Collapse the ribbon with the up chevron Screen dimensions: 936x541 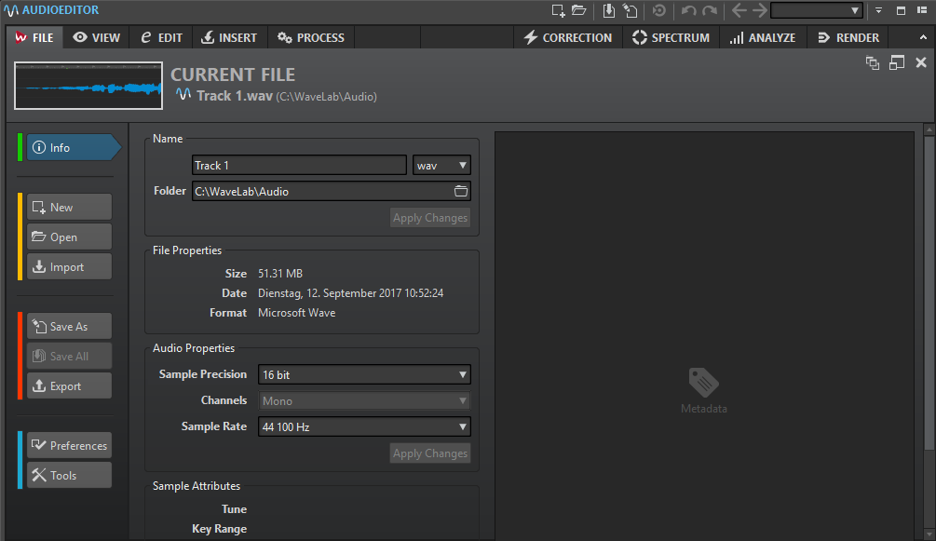[x=923, y=37]
